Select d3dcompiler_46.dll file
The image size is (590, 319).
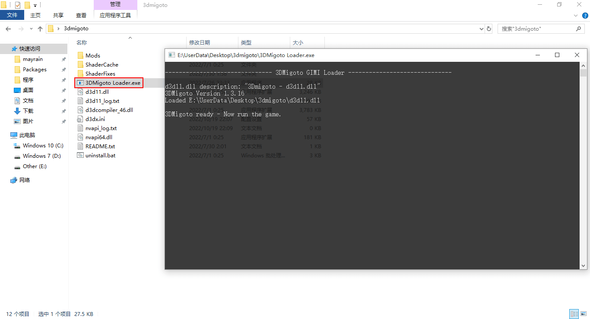coord(109,110)
